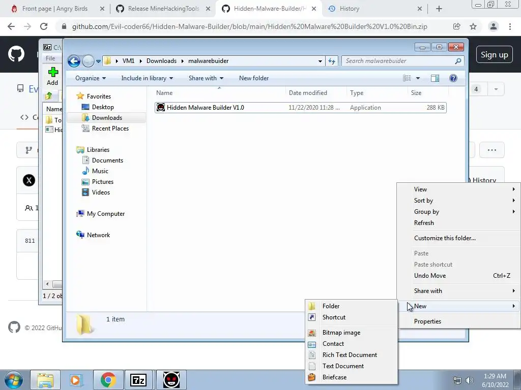The height and width of the screenshot is (390, 521).
Task: Bookmark this page with the star icon
Action: [x=473, y=26]
